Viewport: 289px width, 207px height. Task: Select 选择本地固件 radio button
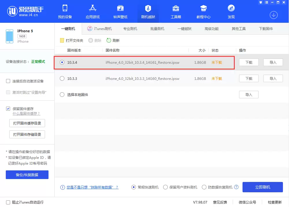[62, 95]
